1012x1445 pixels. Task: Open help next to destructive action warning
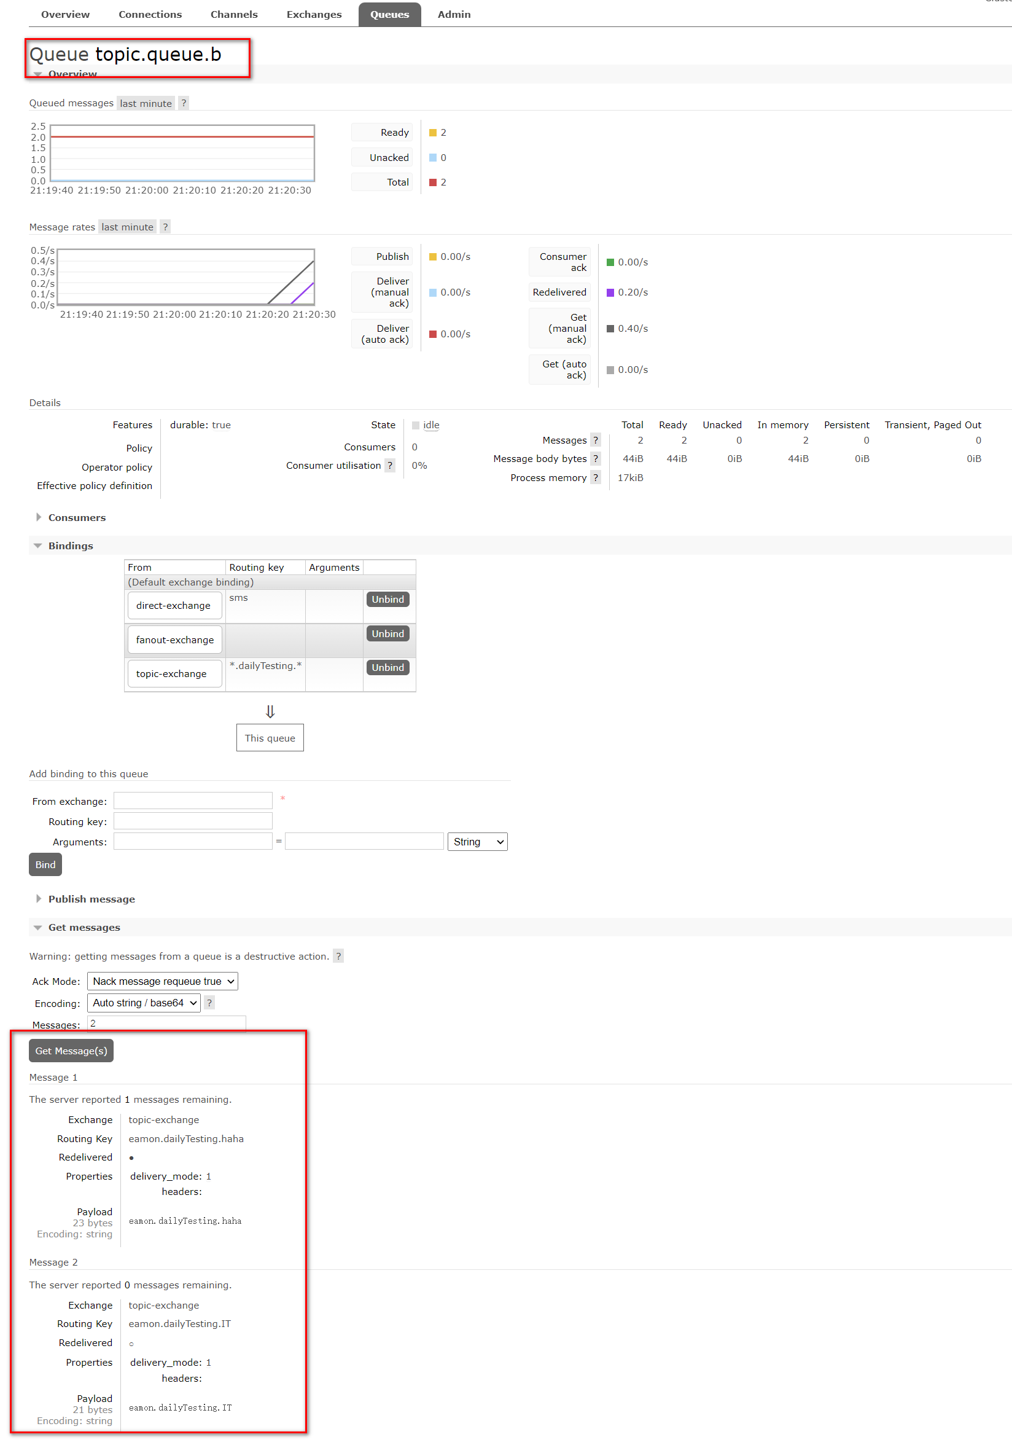[x=338, y=957]
